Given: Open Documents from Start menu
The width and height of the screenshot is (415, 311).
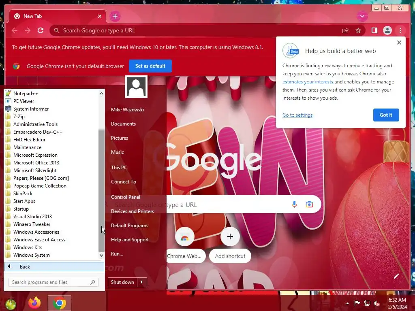Looking at the screenshot, I should pos(123,124).
